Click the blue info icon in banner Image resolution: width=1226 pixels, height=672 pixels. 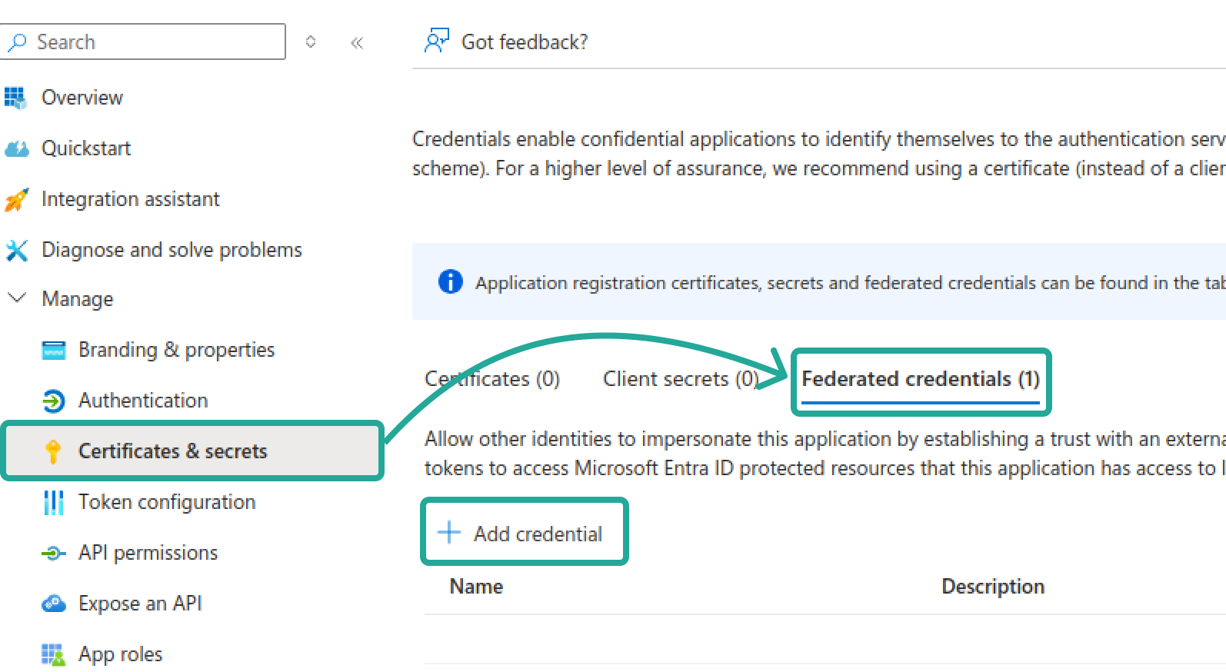coord(450,282)
